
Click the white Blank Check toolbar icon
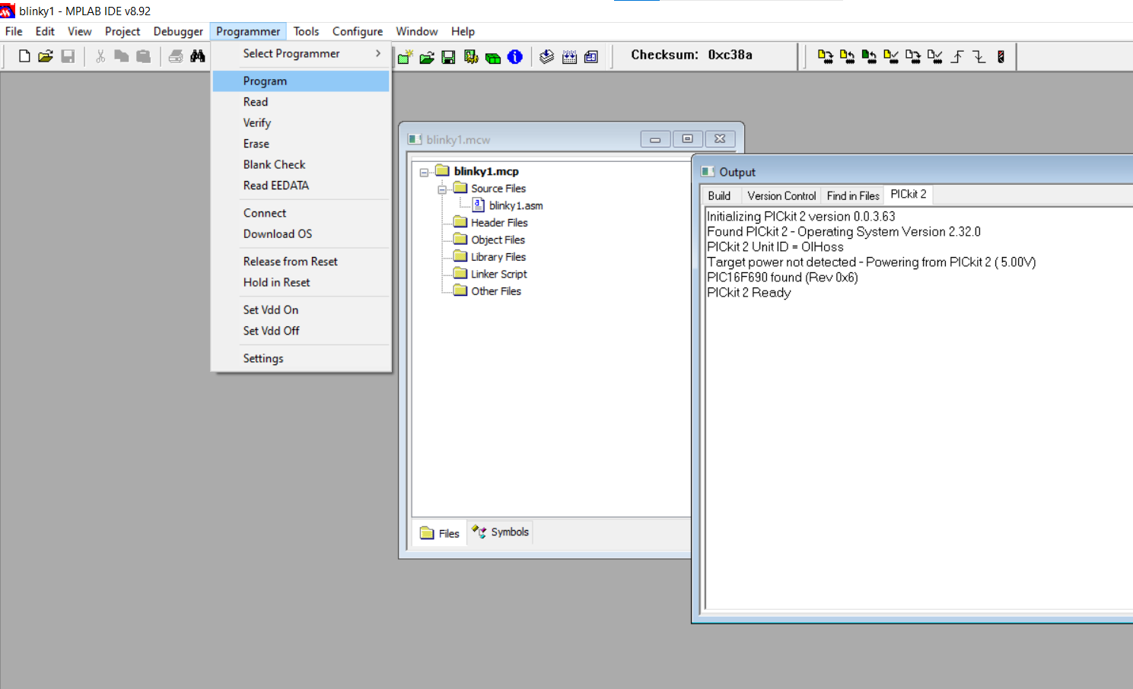(x=935, y=56)
